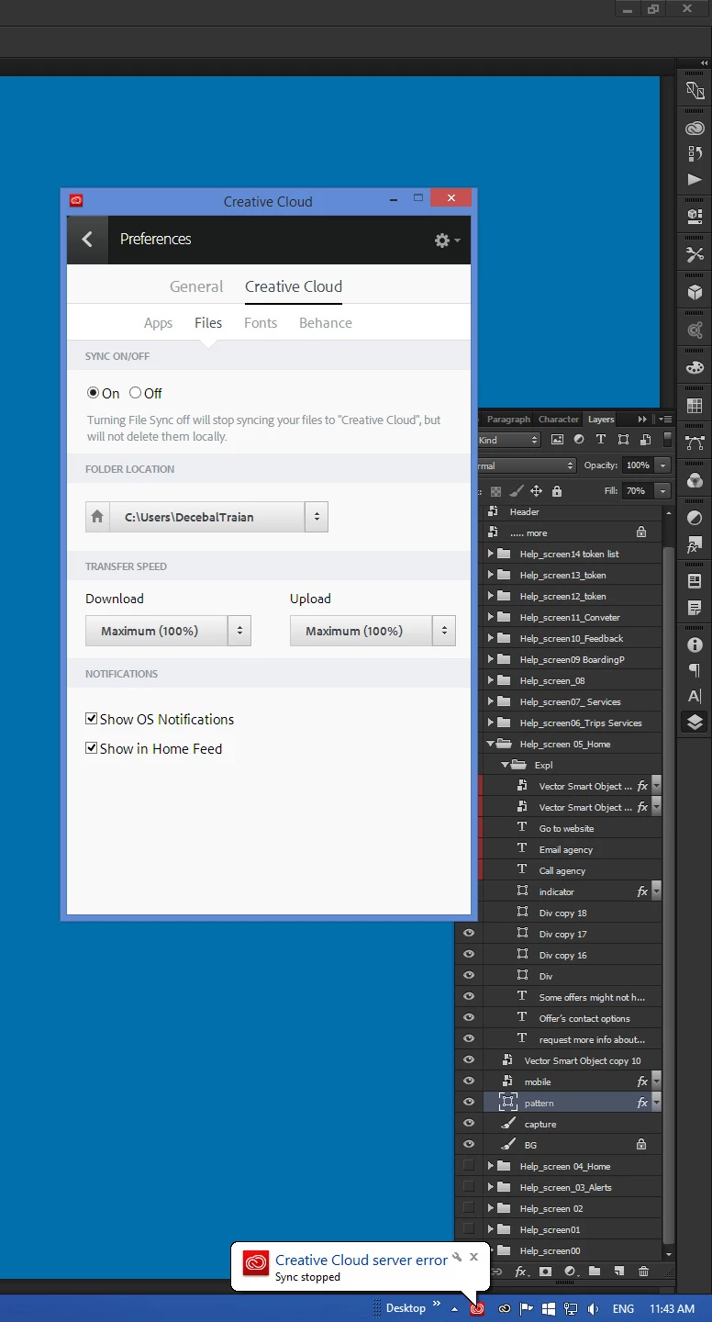
Task: Open the Upload speed dropdown
Action: [x=373, y=631]
